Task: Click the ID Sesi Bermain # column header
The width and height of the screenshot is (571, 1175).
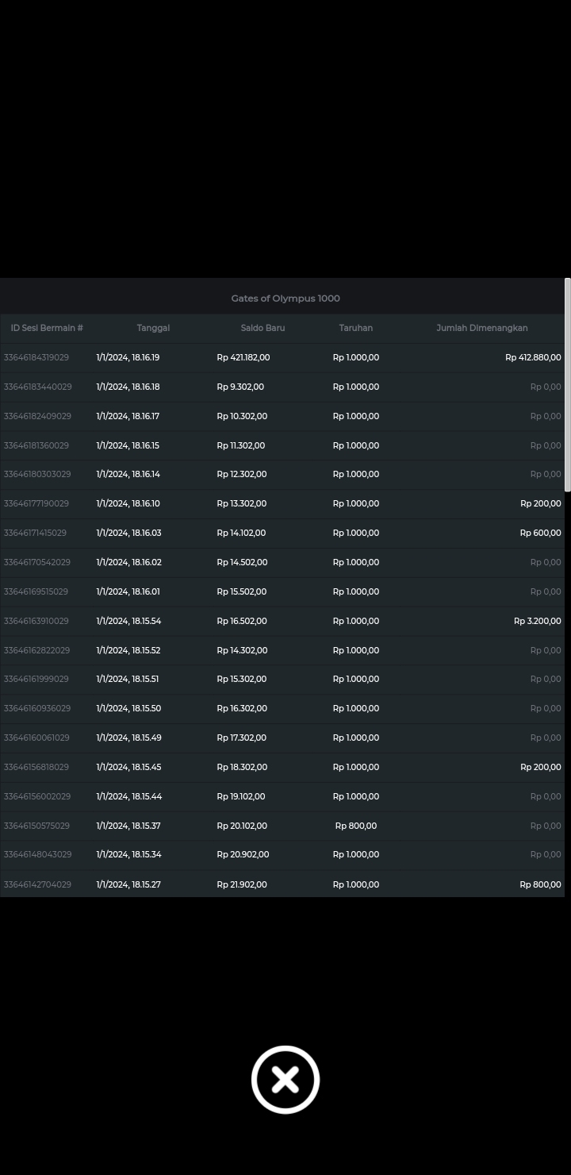Action: coord(47,328)
